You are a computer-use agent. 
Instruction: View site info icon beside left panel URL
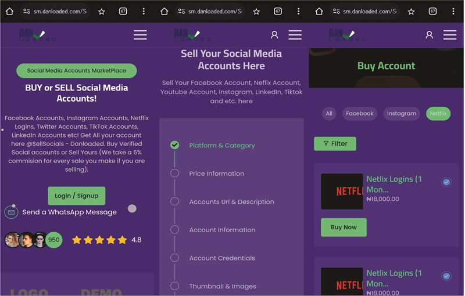click(27, 11)
